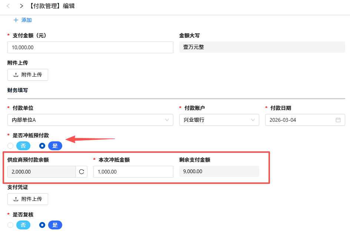Select 否 for 是否冲抵预付款
This screenshot has width=350, height=232.
tap(10, 146)
